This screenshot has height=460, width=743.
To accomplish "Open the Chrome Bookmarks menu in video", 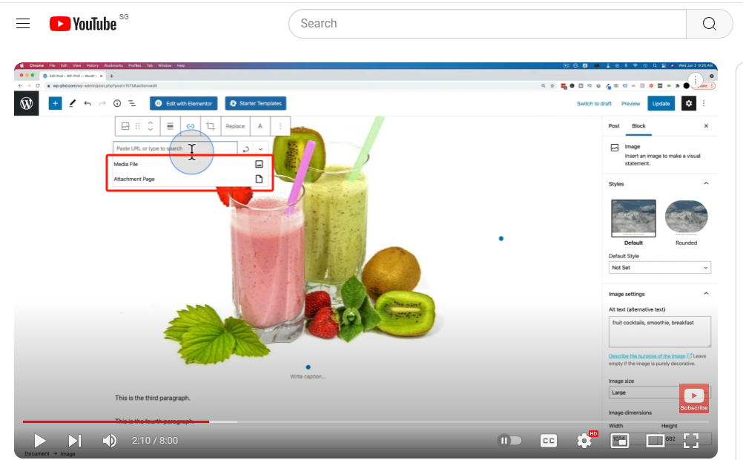I will (x=113, y=65).
